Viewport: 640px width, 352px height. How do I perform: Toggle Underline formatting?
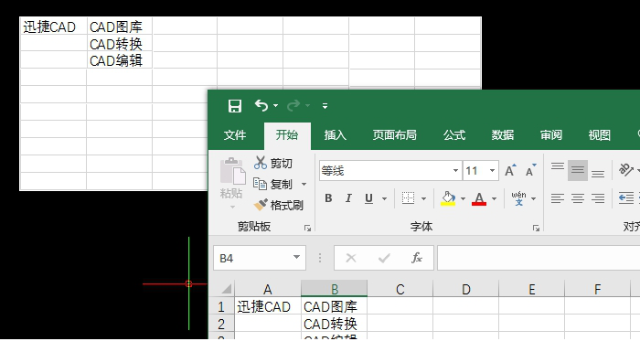(368, 198)
